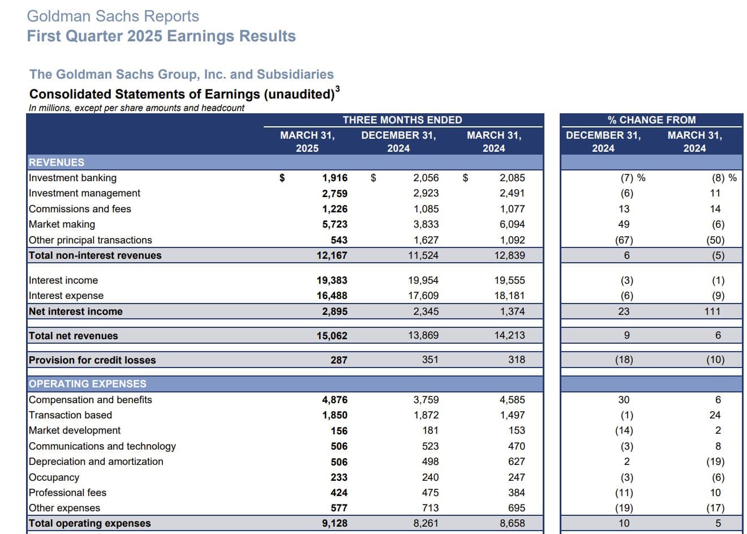Click the "Interest income" row label

point(63,280)
